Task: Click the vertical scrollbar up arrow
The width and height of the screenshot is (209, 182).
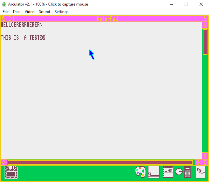Action: pos(205,25)
